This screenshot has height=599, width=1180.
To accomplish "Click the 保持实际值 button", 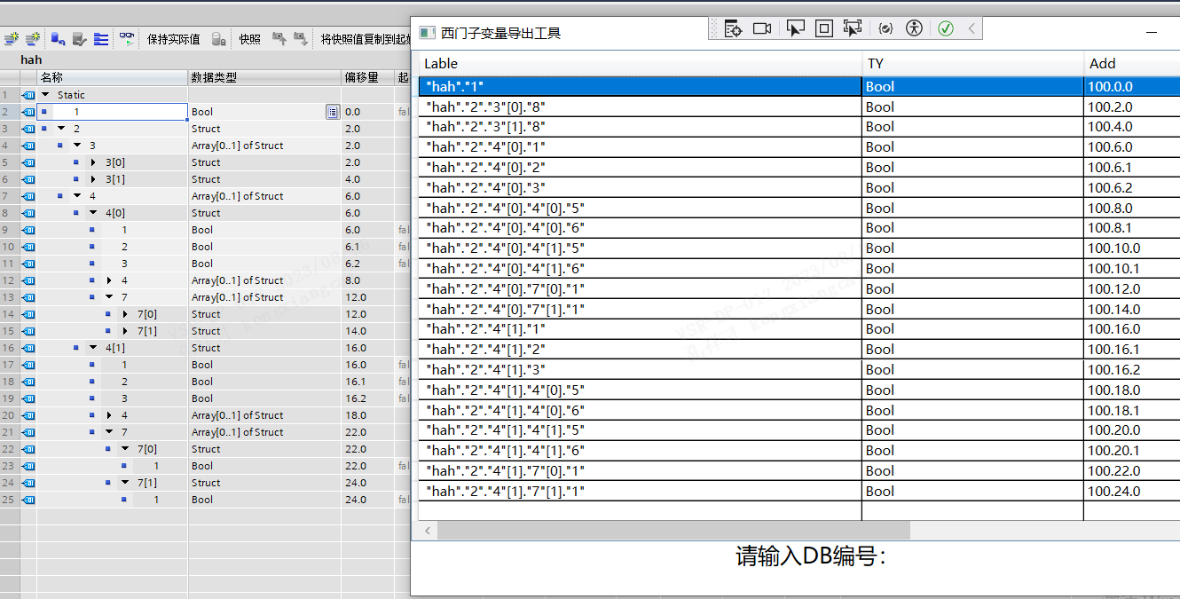I will click(173, 39).
